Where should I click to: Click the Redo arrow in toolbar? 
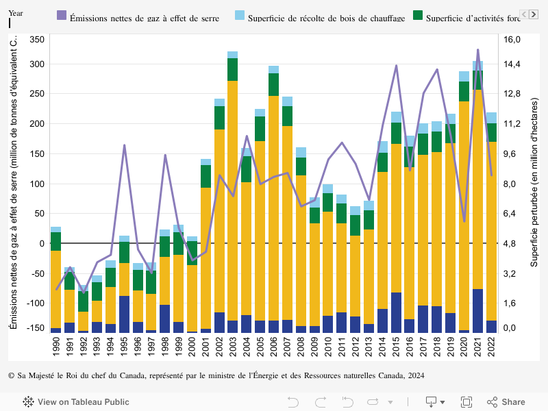(x=319, y=402)
